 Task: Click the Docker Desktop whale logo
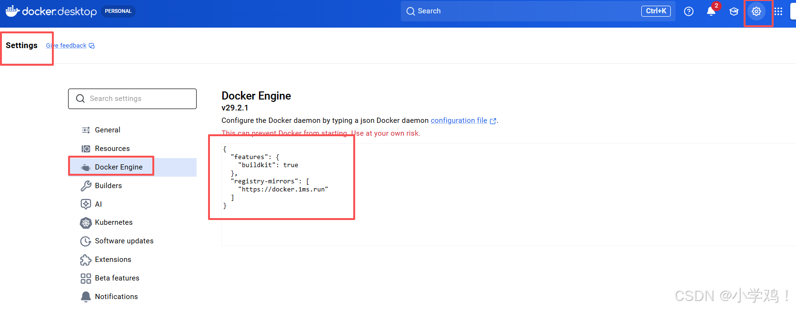tap(12, 11)
